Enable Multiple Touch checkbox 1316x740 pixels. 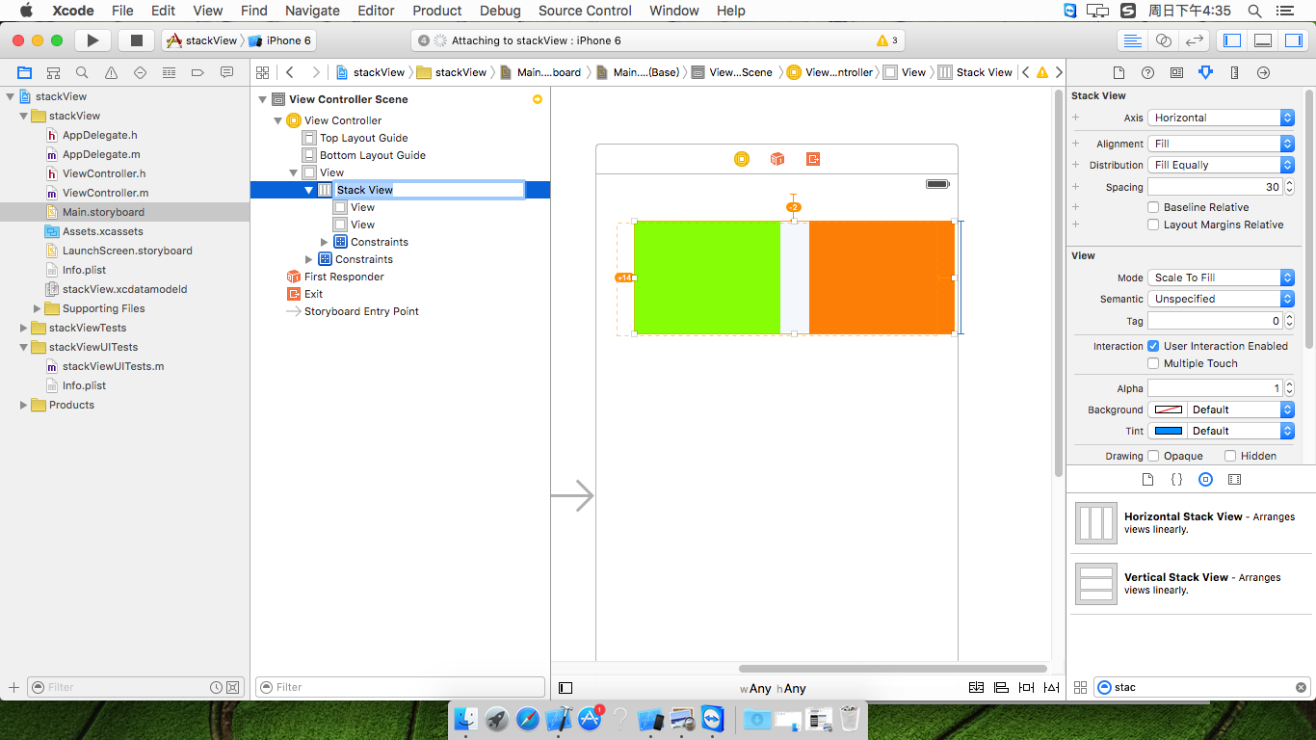pos(1153,363)
